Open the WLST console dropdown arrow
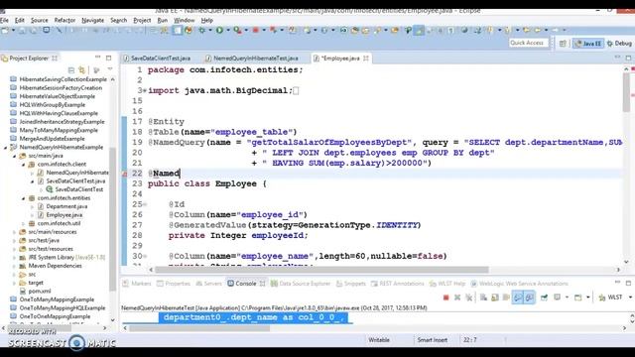Image resolution: width=635 pixels, height=357 pixels. coord(630,297)
